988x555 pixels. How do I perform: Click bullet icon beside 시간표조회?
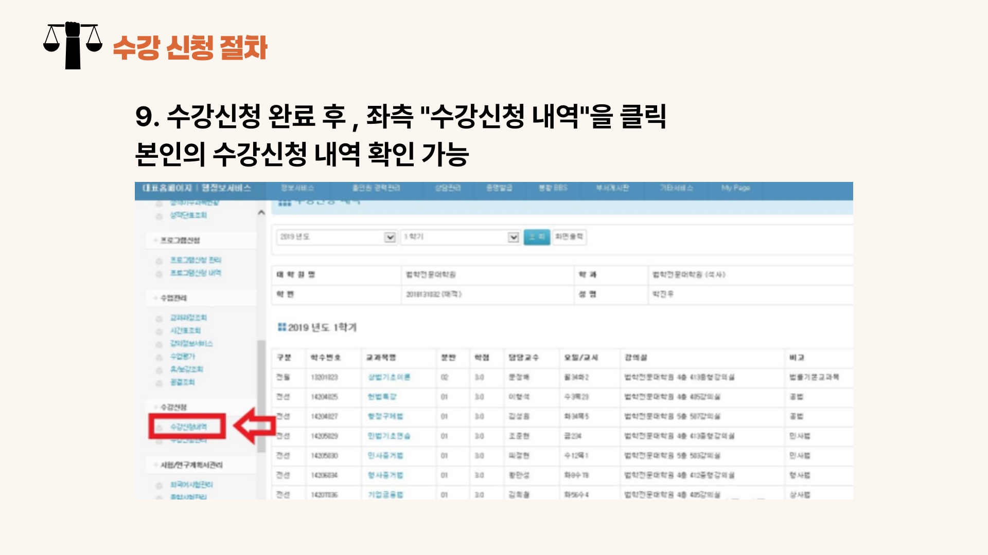(160, 331)
